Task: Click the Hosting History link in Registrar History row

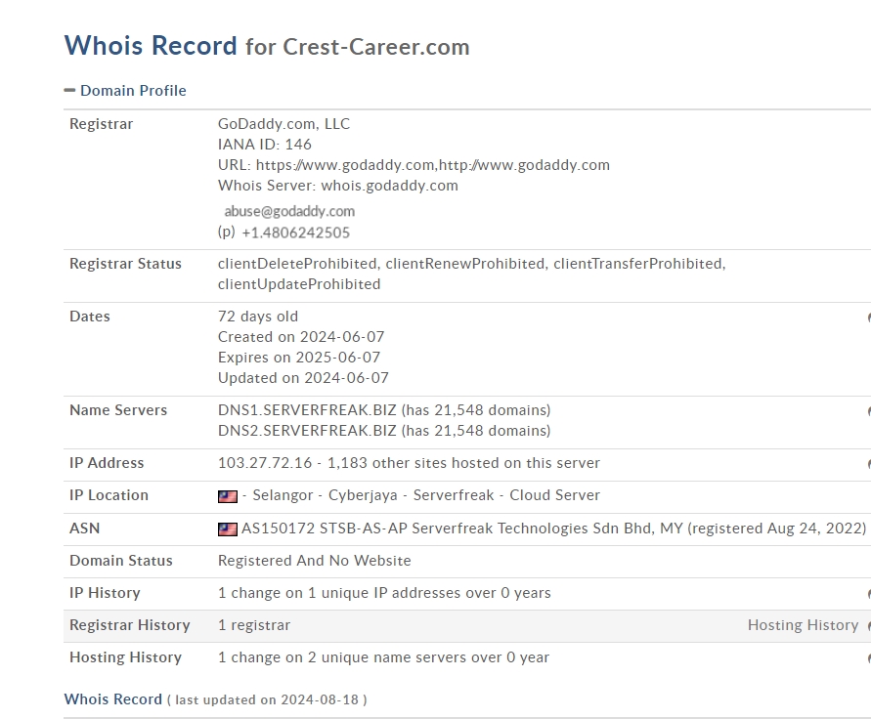Action: pos(803,625)
